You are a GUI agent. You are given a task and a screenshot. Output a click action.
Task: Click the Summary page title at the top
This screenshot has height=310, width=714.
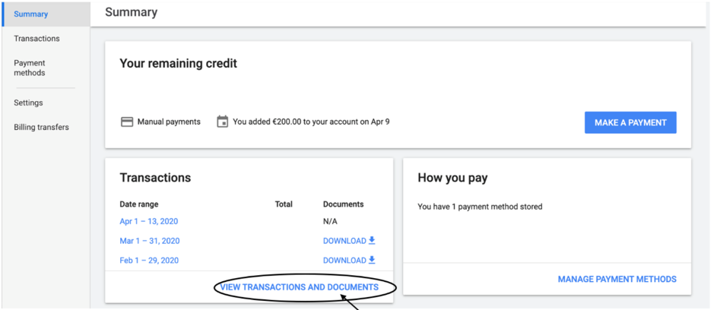click(x=131, y=12)
